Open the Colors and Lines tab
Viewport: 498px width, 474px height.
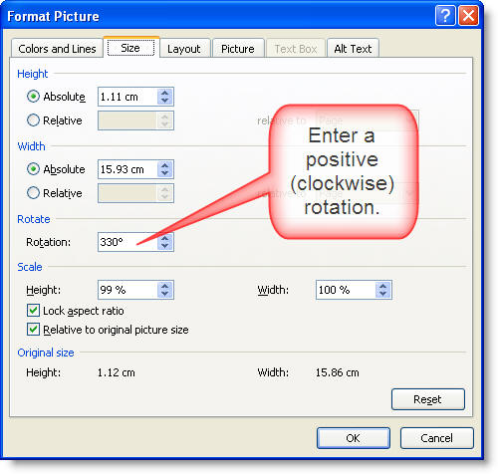tap(57, 49)
